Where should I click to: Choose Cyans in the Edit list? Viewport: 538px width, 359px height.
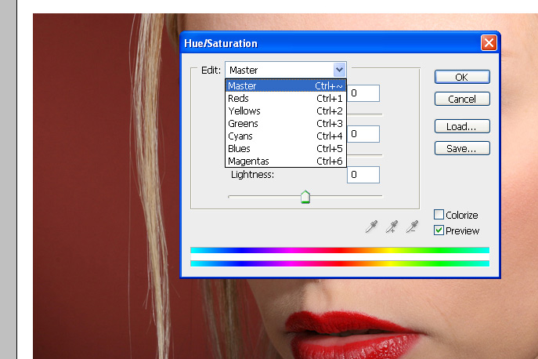click(x=286, y=136)
